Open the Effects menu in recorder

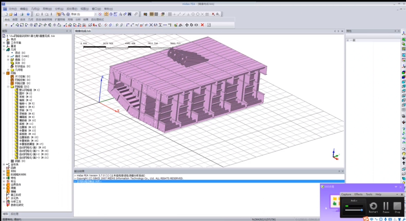358,195
